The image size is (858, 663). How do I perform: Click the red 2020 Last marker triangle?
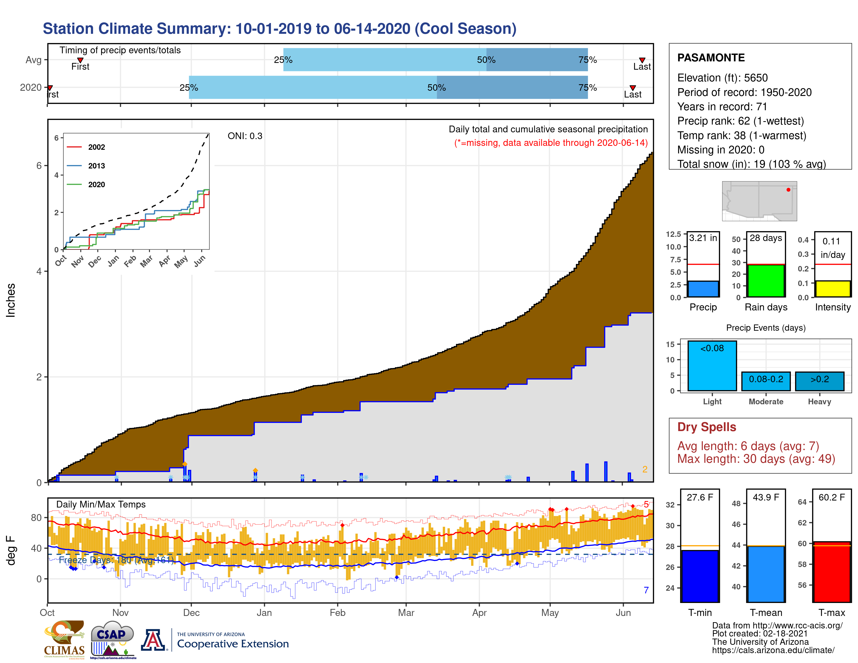pos(633,88)
